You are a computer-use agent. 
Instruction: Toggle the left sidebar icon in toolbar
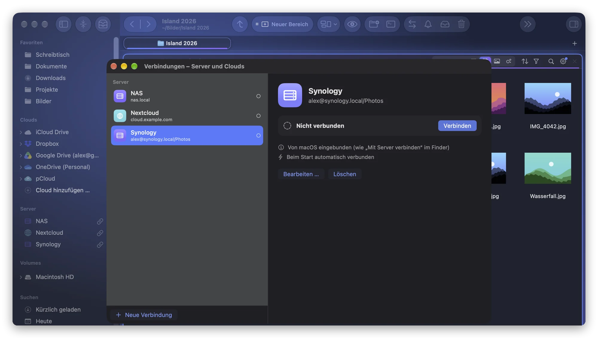[63, 24]
